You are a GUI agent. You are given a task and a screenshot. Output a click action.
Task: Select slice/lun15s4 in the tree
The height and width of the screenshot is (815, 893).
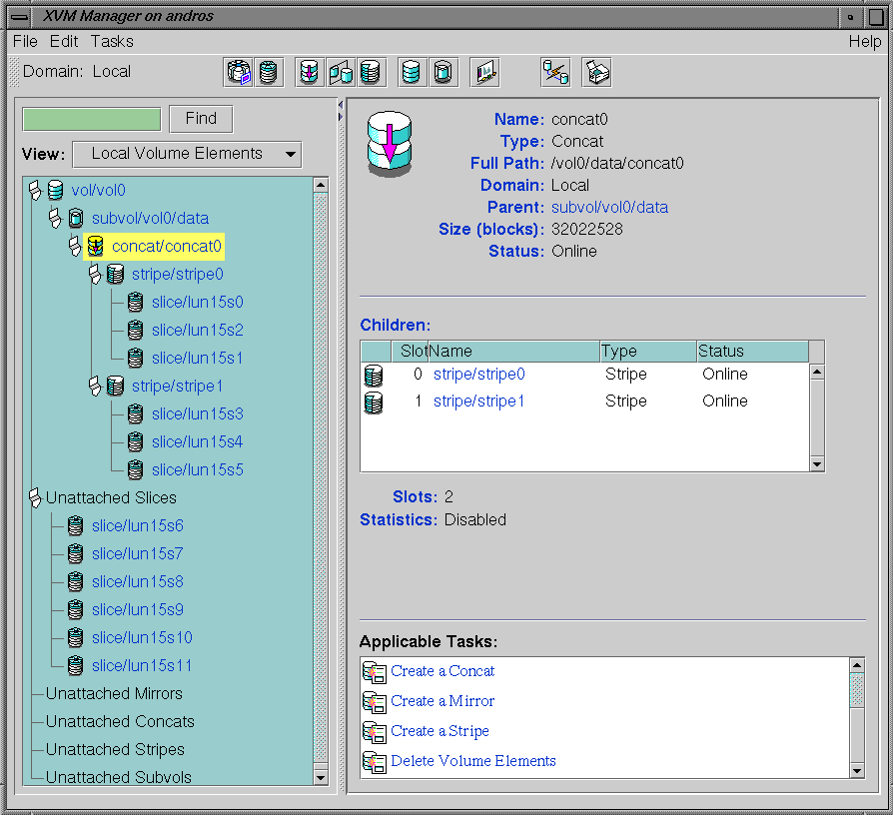[x=198, y=441]
